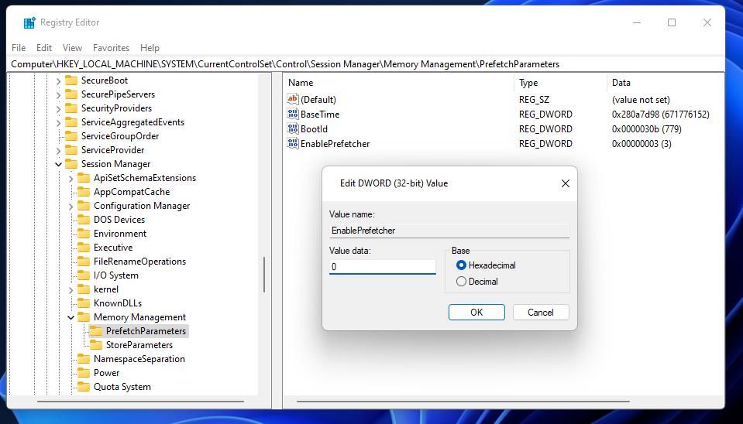Image resolution: width=743 pixels, height=424 pixels.
Task: Open the Help menu
Action: tap(150, 48)
